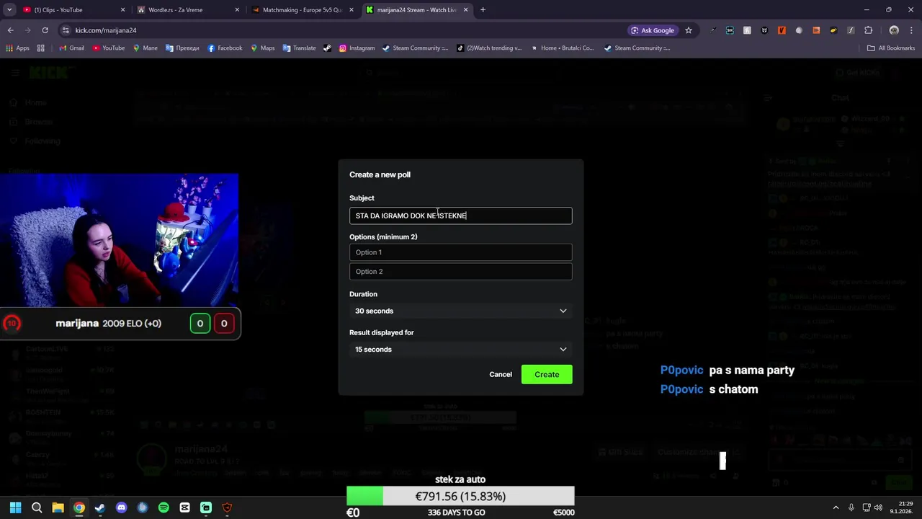This screenshot has height=519, width=922.
Task: Open the Преведи bookmark
Action: point(182,48)
